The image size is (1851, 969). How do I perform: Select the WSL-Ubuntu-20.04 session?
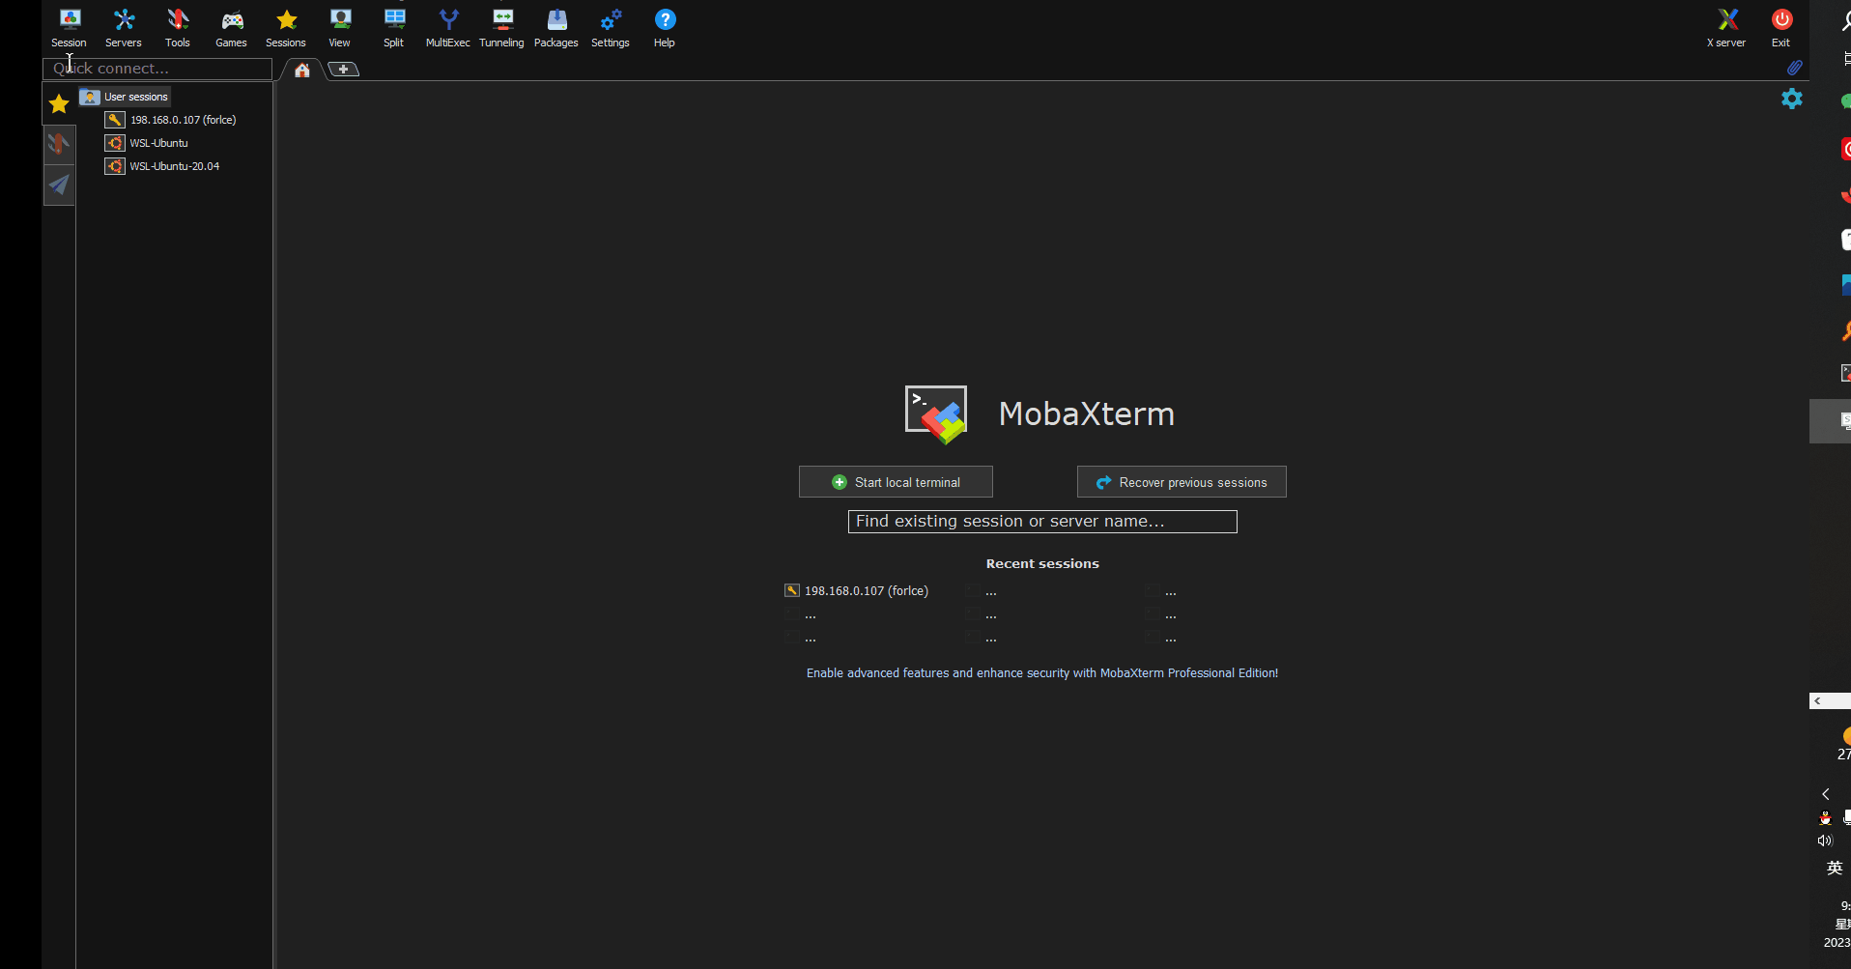point(162,166)
